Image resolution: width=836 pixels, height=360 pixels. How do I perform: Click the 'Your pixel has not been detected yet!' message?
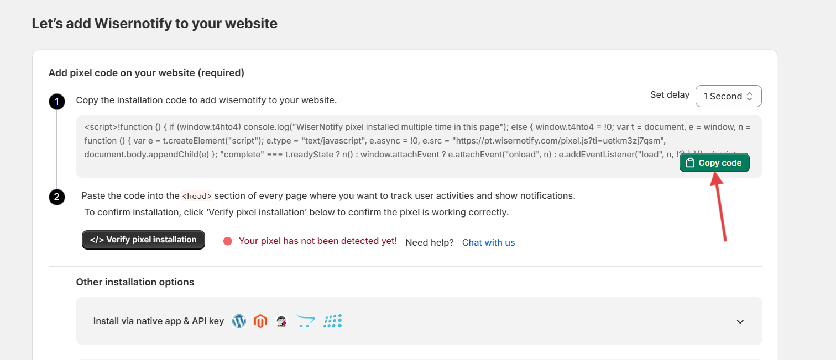pos(318,241)
